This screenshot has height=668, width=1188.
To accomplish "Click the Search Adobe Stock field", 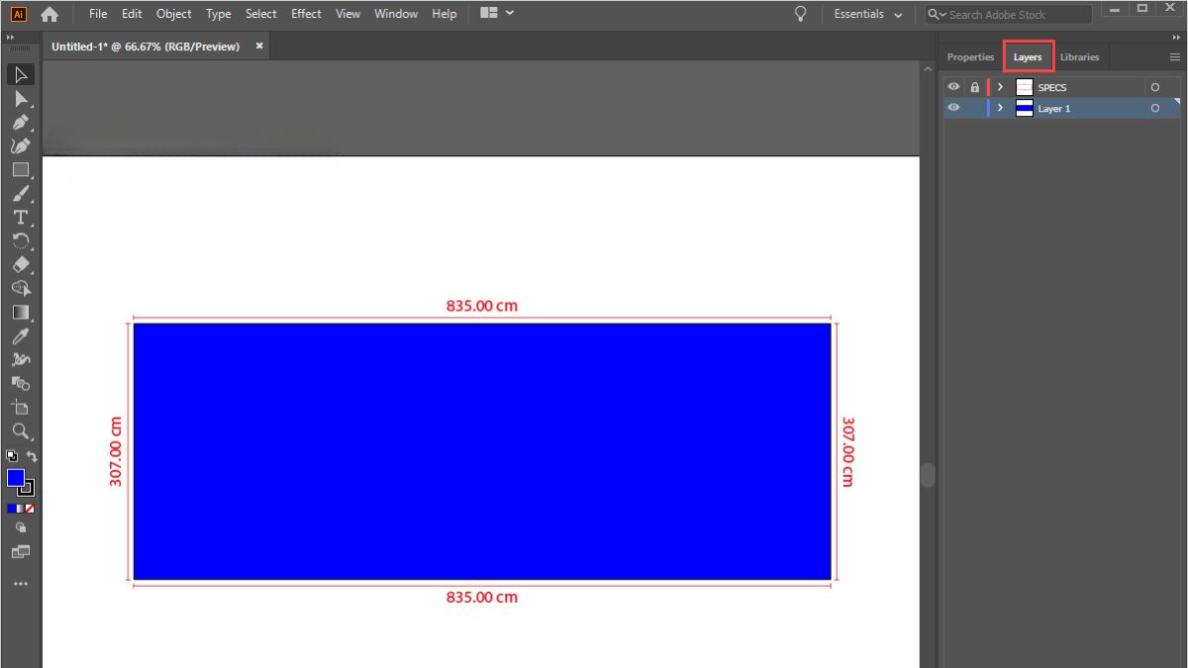I will [x=1008, y=14].
